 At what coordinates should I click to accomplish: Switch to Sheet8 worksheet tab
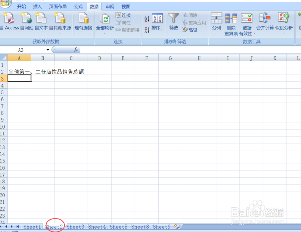click(140, 227)
